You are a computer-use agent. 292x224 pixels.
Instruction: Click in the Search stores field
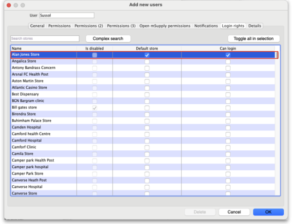[45, 38]
